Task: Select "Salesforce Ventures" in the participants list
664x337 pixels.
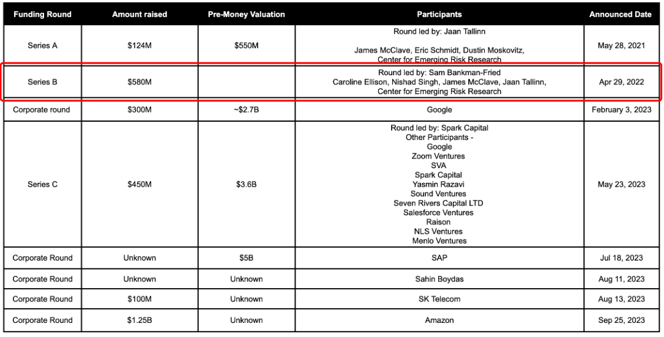Action: (x=439, y=213)
